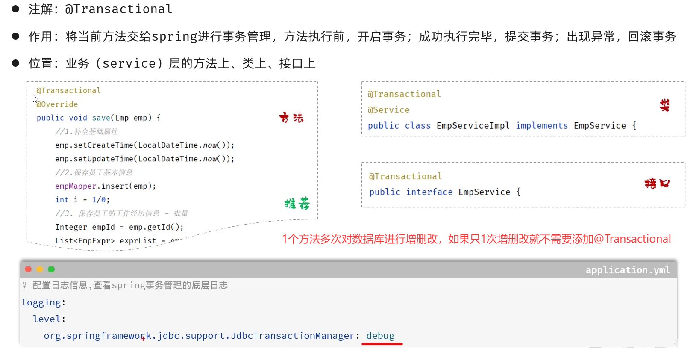Click the red handwritten 类 annotation
Image resolution: width=699 pixels, height=355 pixels.
pyautogui.click(x=664, y=105)
